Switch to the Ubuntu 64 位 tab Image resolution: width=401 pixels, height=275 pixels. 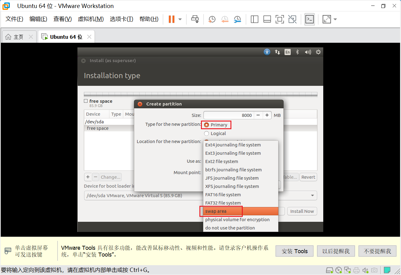(x=66, y=37)
